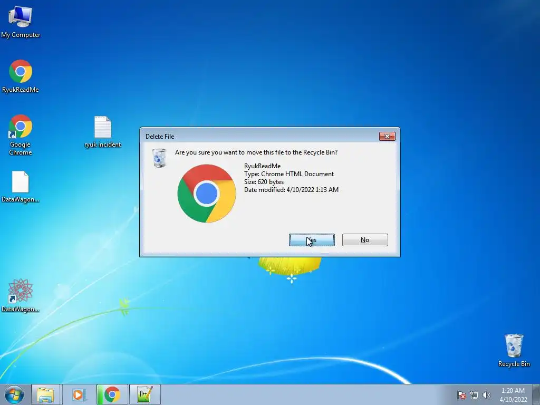
Task: Select the RyukReadMe desktop file icon
Action: pos(21,76)
